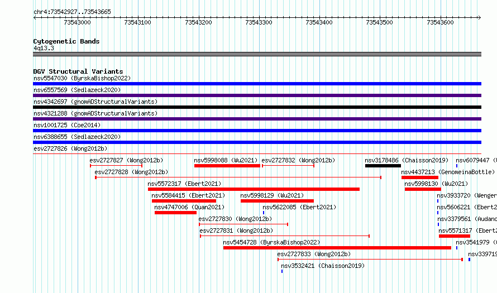Screen dimensions: 497x293
Task: Click nsv5606221 variant label
Action: pos(467,207)
